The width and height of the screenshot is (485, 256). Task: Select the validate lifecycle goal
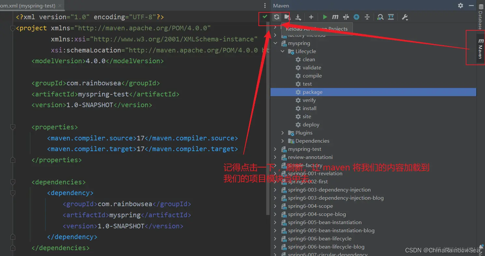312,67
